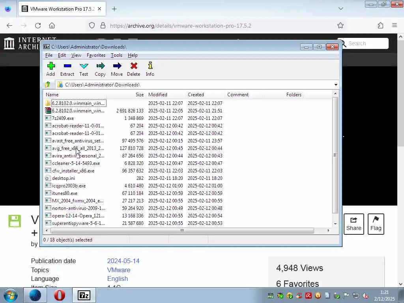The image size is (404, 303).
Task: Open the VMware topic link
Action: [118, 270]
